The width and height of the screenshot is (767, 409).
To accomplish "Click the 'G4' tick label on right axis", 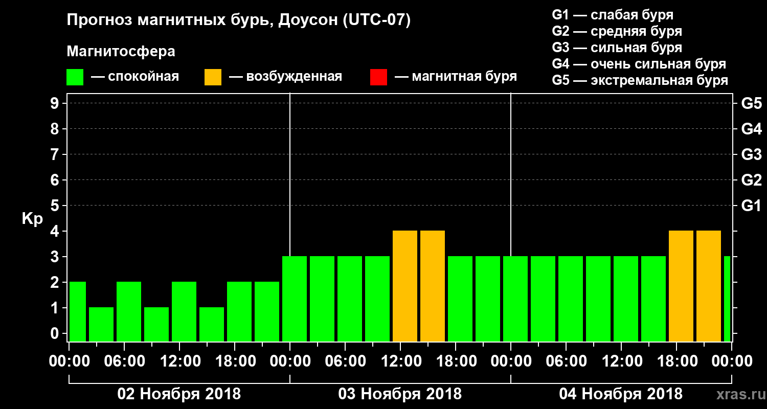I will coord(751,129).
